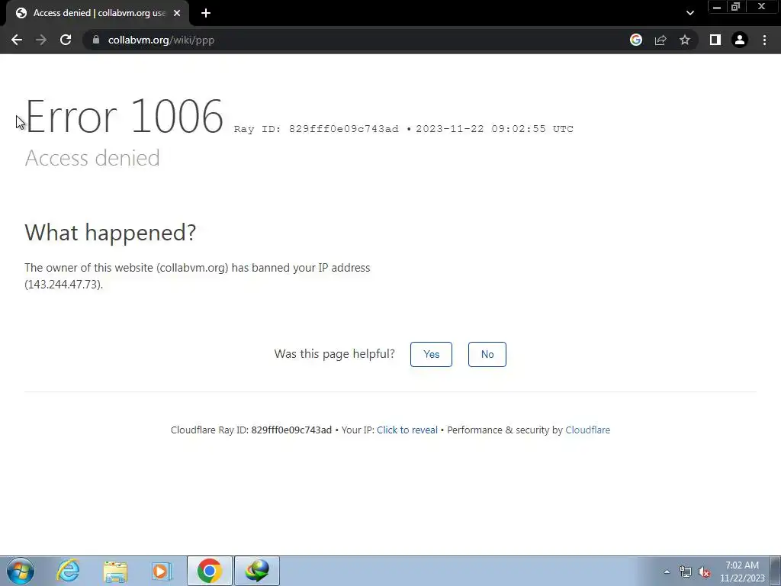Viewport: 781px width, 586px height.
Task: Share this page using share icon
Action: (660, 40)
